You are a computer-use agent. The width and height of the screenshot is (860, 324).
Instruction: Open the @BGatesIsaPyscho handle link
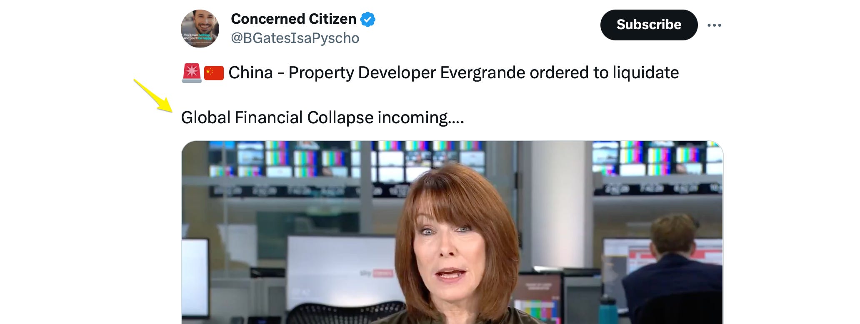(295, 38)
